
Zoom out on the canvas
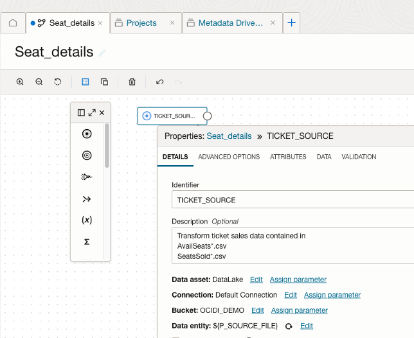coord(39,82)
